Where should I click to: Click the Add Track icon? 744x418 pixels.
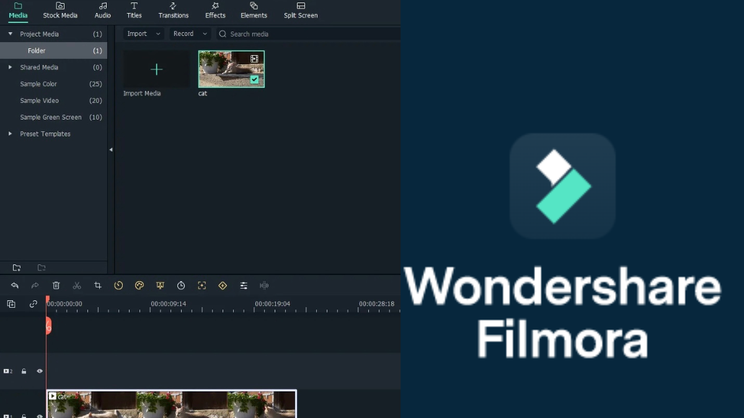tap(11, 304)
